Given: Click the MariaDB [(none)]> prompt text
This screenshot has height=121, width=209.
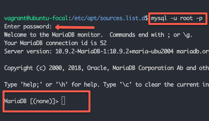Looking at the screenshot, I should coord(31,101).
